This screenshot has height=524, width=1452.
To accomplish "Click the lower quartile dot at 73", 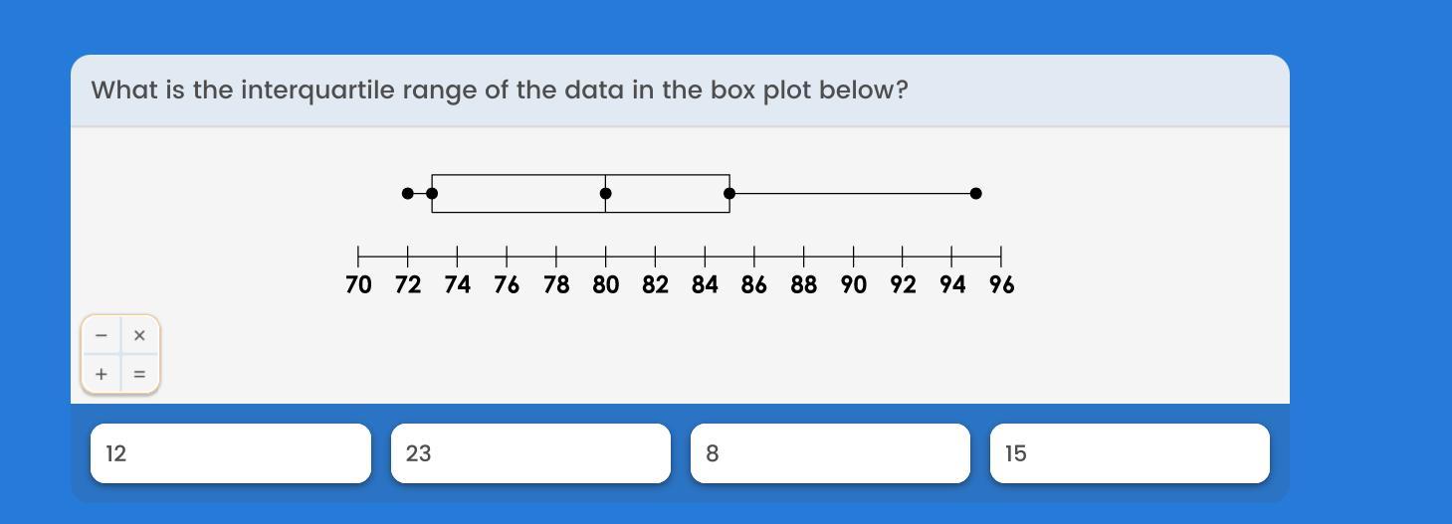I will point(432,193).
